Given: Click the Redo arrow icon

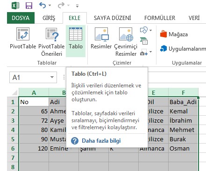Looking at the screenshot, I should tap(61, 6).
